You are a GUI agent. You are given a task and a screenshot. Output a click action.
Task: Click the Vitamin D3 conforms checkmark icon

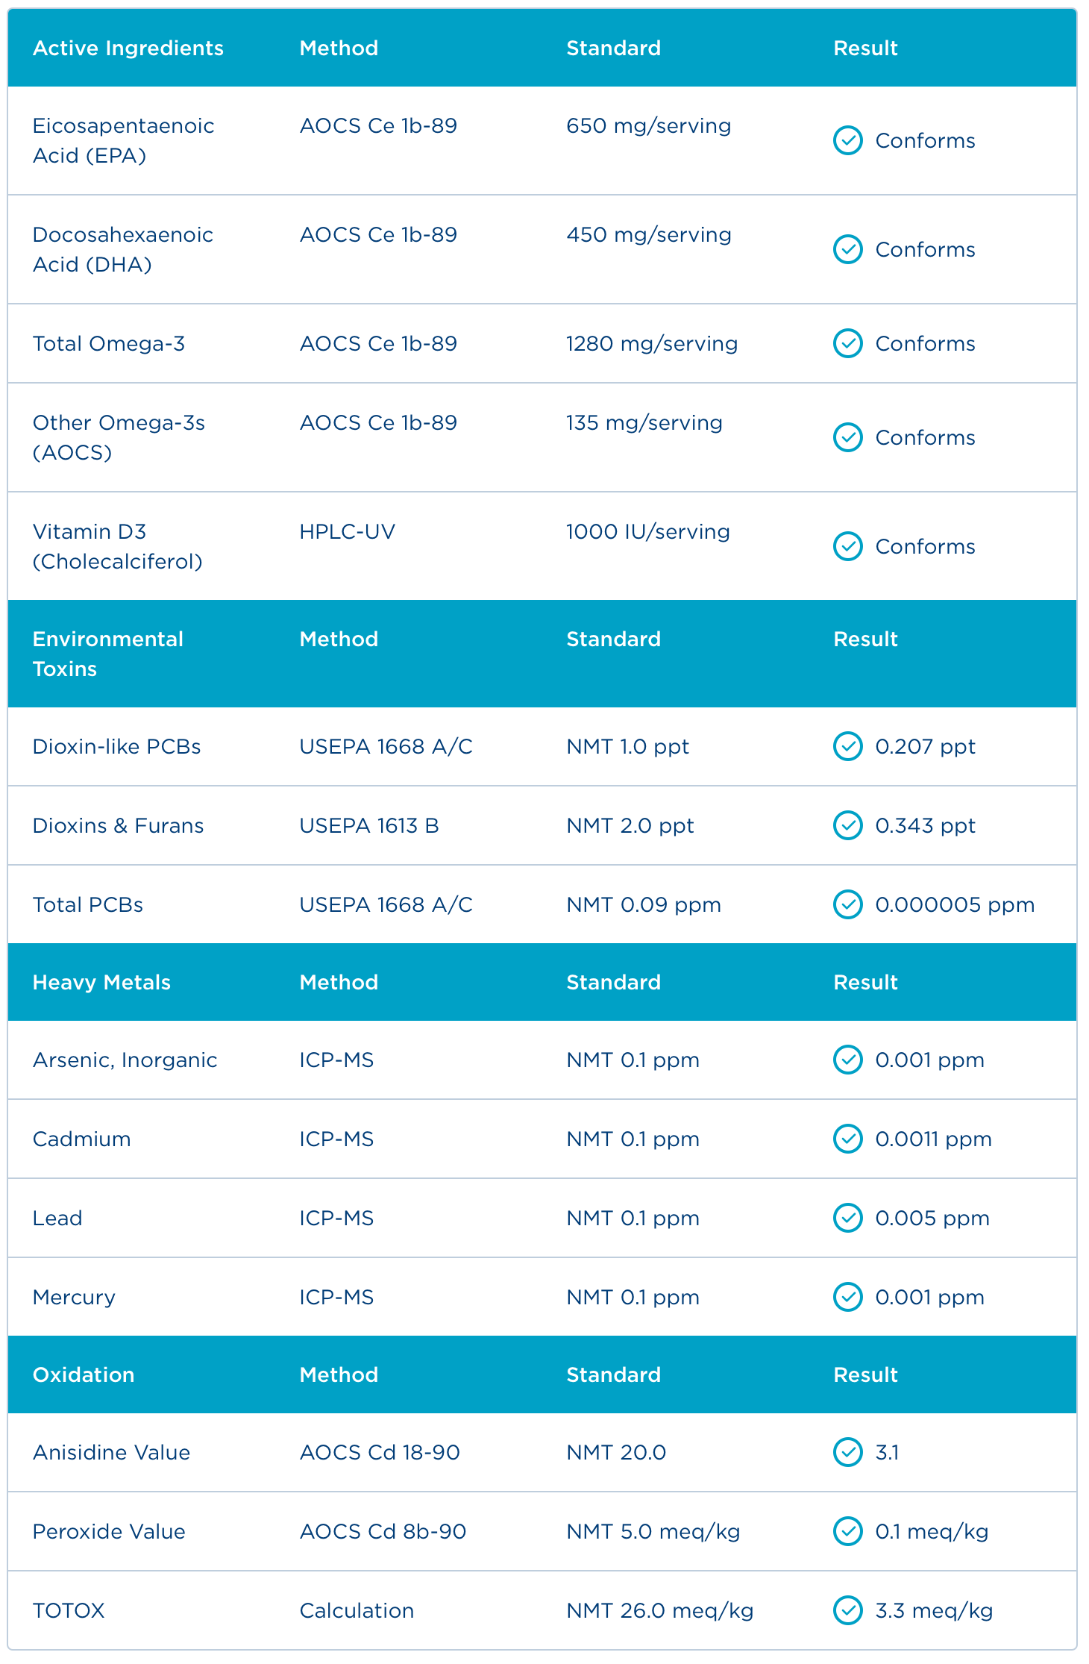tap(847, 546)
